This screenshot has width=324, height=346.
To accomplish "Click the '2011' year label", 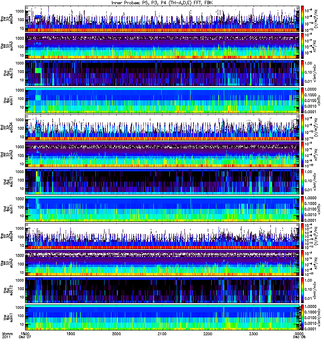I will [6, 337].
